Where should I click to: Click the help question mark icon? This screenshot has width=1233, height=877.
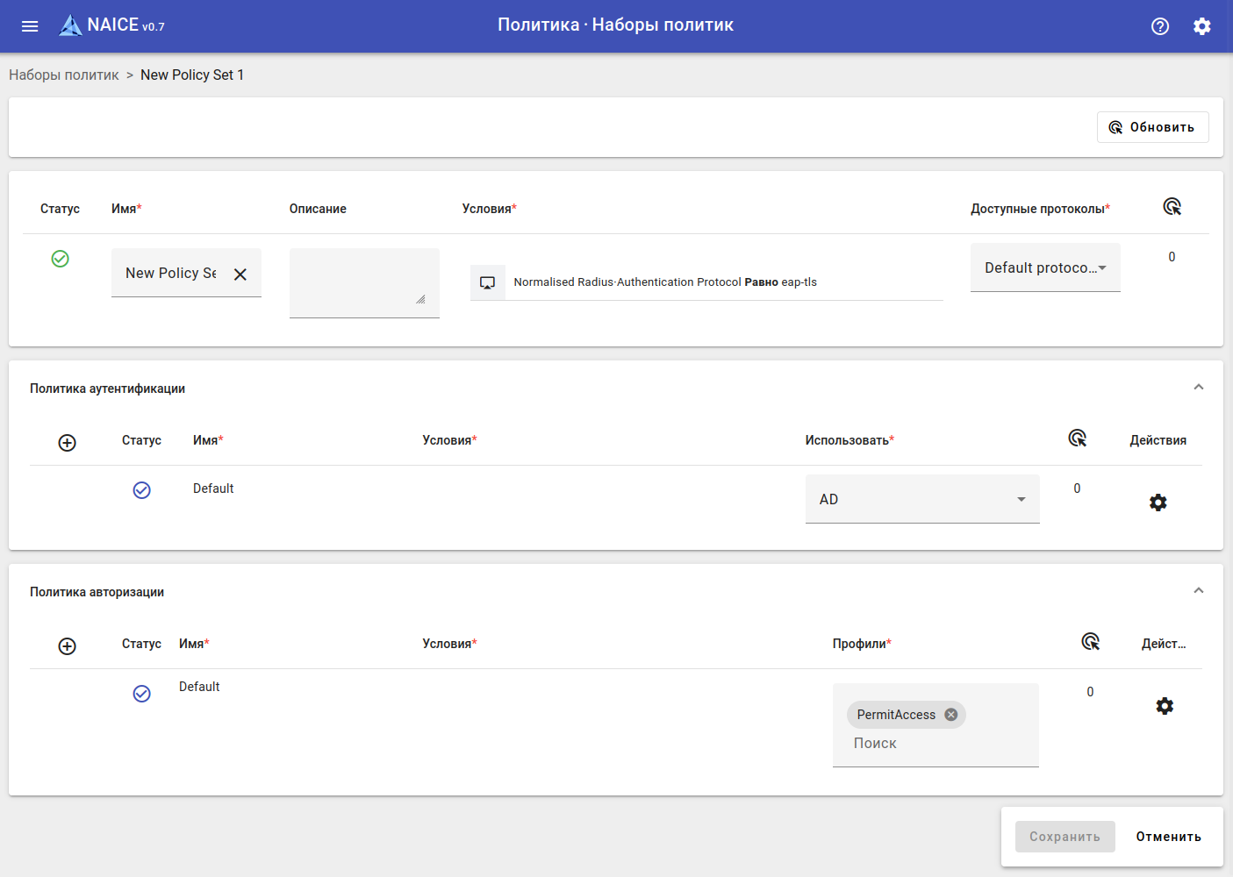pos(1160,26)
